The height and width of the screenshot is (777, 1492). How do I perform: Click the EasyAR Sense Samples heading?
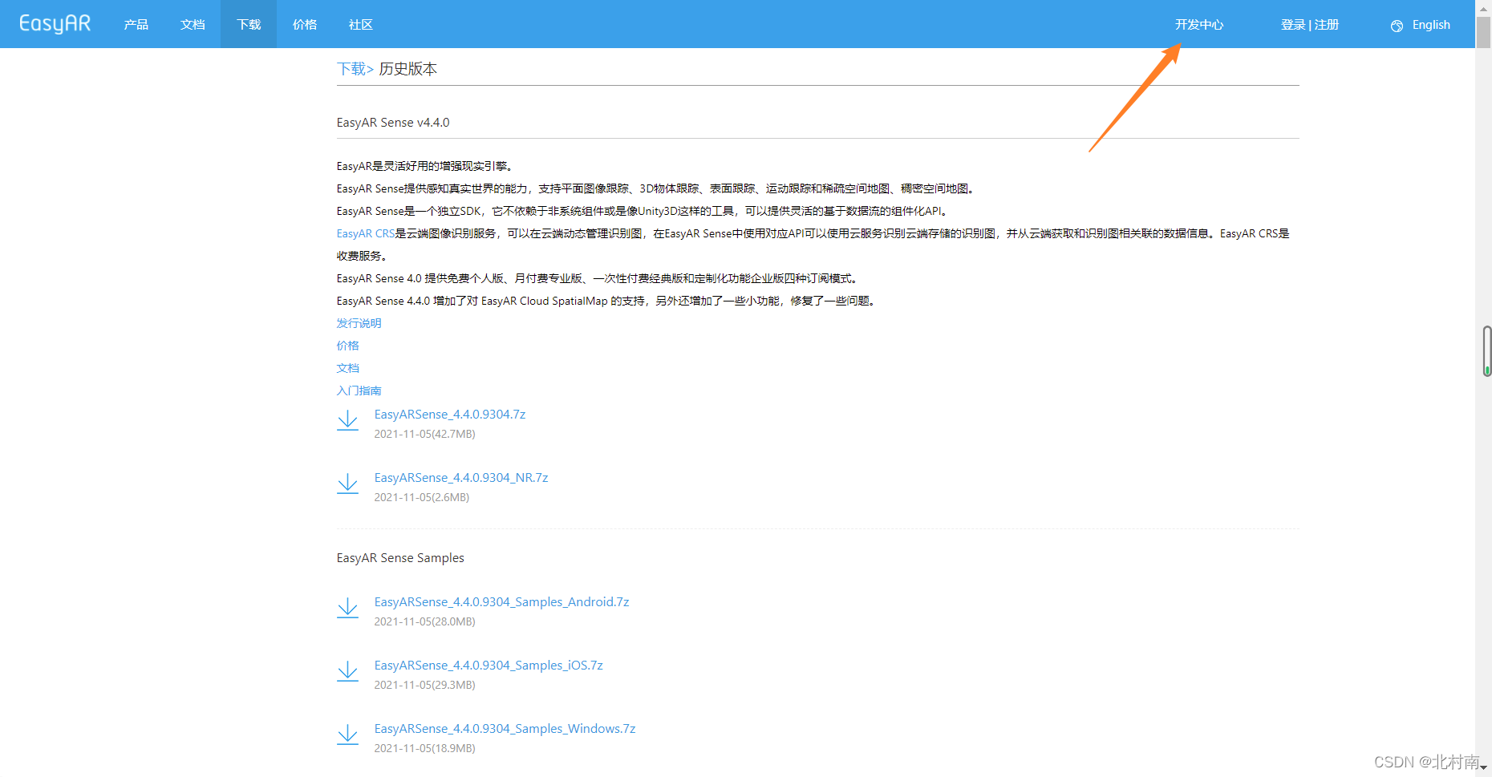point(400,558)
